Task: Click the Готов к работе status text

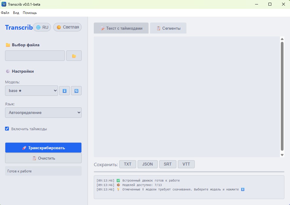Action: click(x=20, y=171)
